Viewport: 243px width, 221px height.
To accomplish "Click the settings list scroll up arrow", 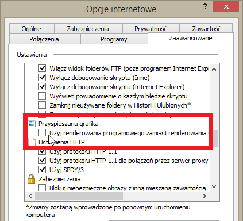I will [x=214, y=69].
